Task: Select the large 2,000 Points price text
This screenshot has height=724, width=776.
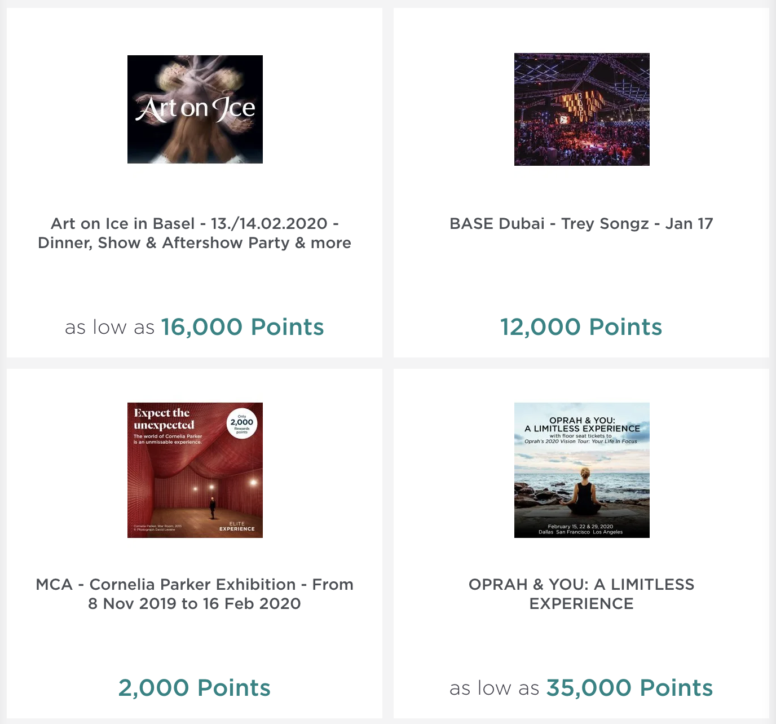Action: [195, 688]
